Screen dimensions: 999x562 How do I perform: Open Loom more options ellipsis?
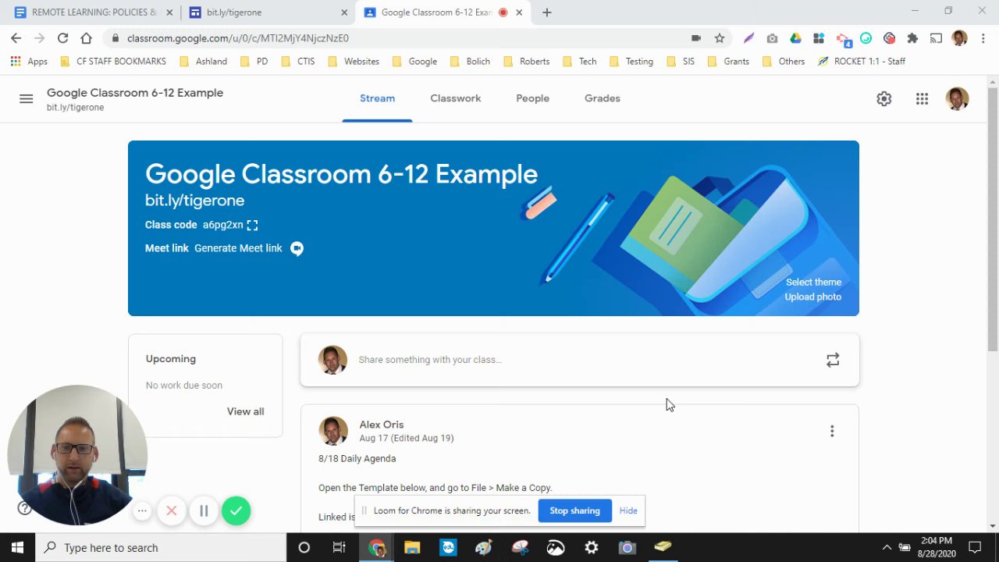point(142,511)
